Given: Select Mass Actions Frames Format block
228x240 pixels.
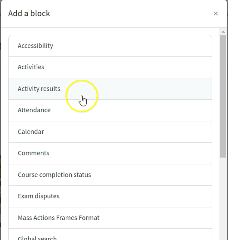Looking at the screenshot, I should pos(110,218).
